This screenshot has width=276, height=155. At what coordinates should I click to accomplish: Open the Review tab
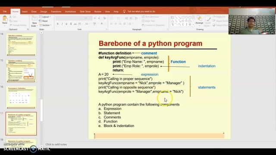pyautogui.click(x=98, y=12)
